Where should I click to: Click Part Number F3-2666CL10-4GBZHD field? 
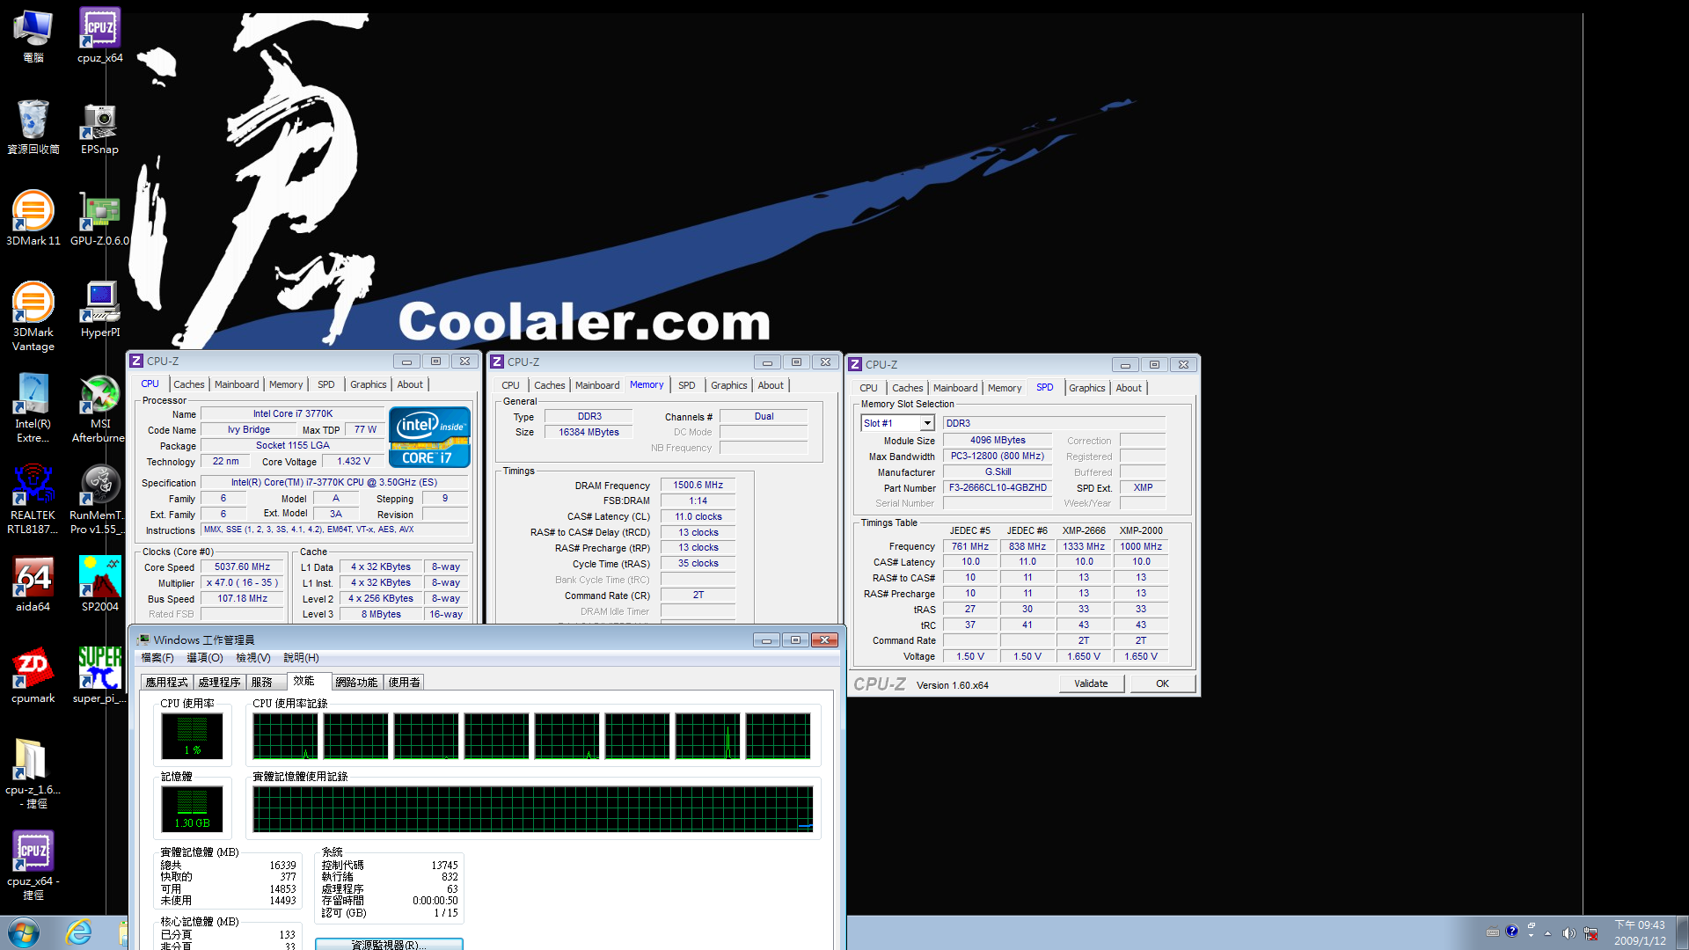[998, 487]
